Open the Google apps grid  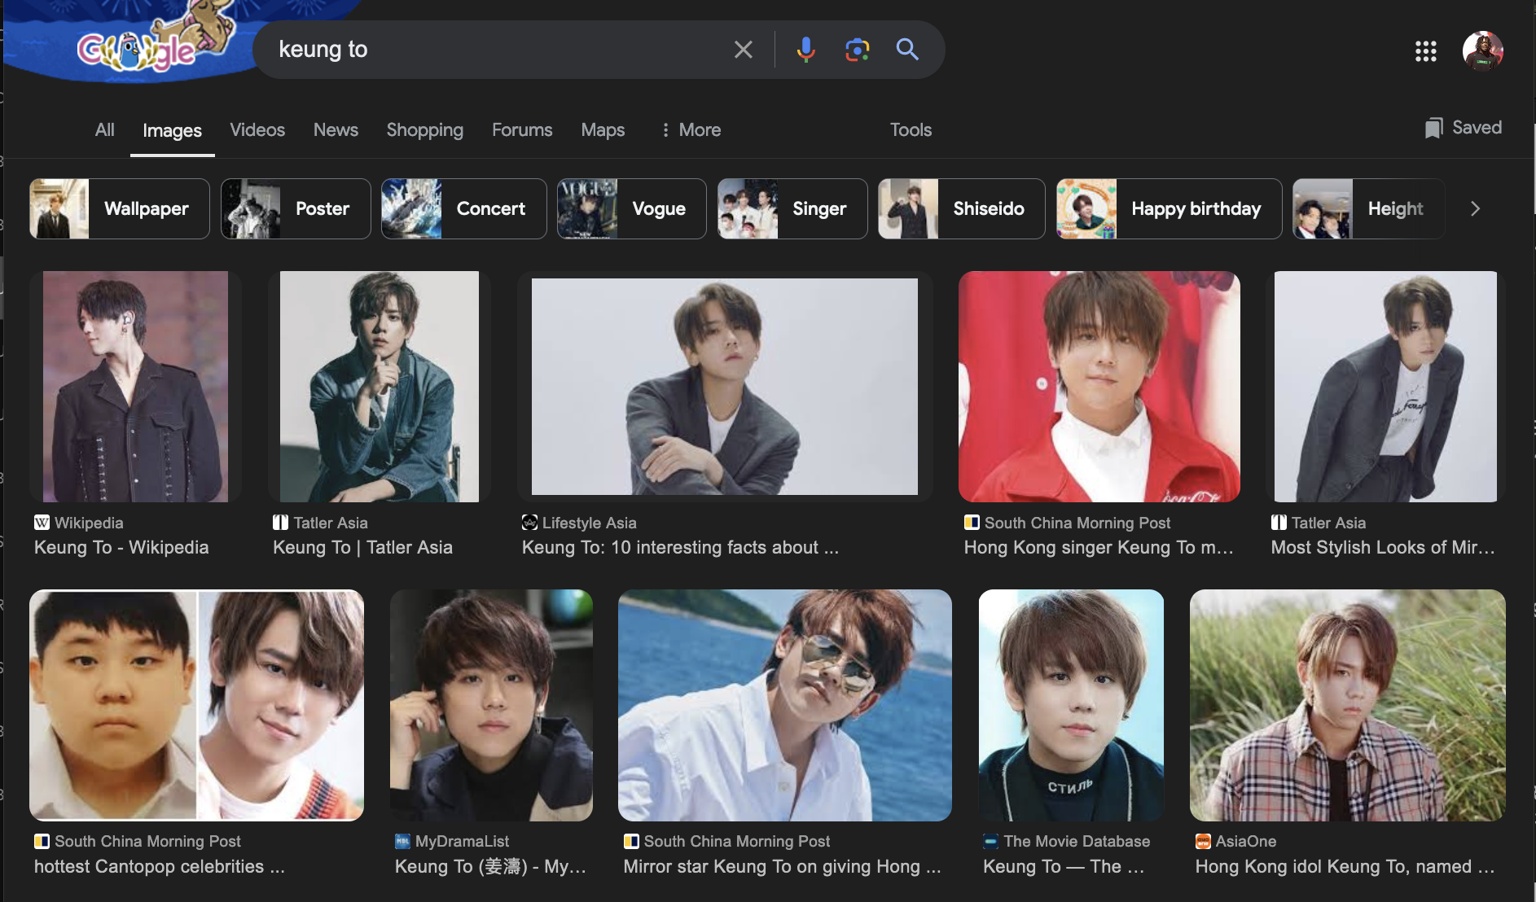[x=1425, y=51]
